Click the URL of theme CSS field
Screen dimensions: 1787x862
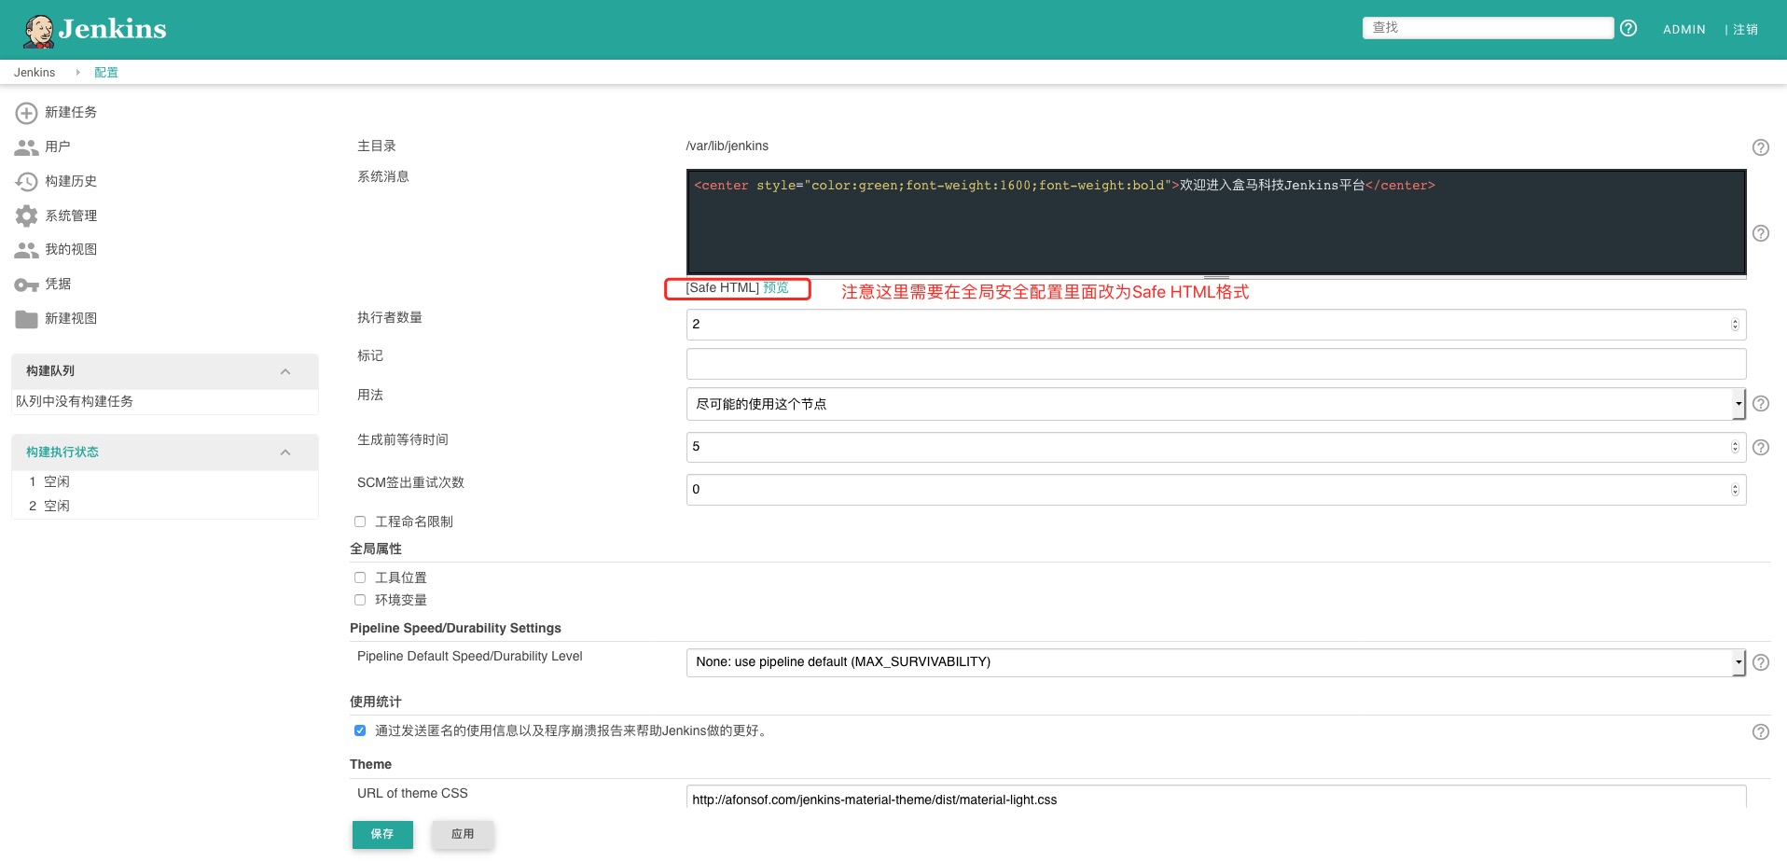(x=1216, y=799)
